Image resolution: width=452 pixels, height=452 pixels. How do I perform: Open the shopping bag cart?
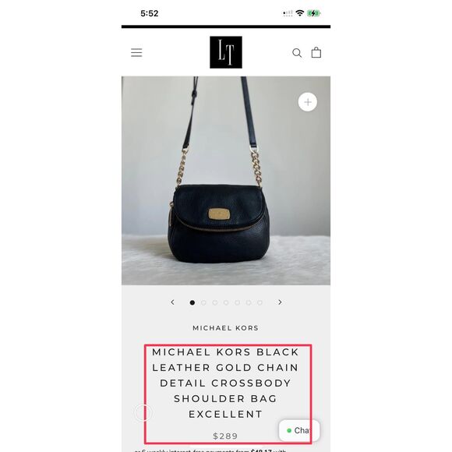click(x=316, y=52)
